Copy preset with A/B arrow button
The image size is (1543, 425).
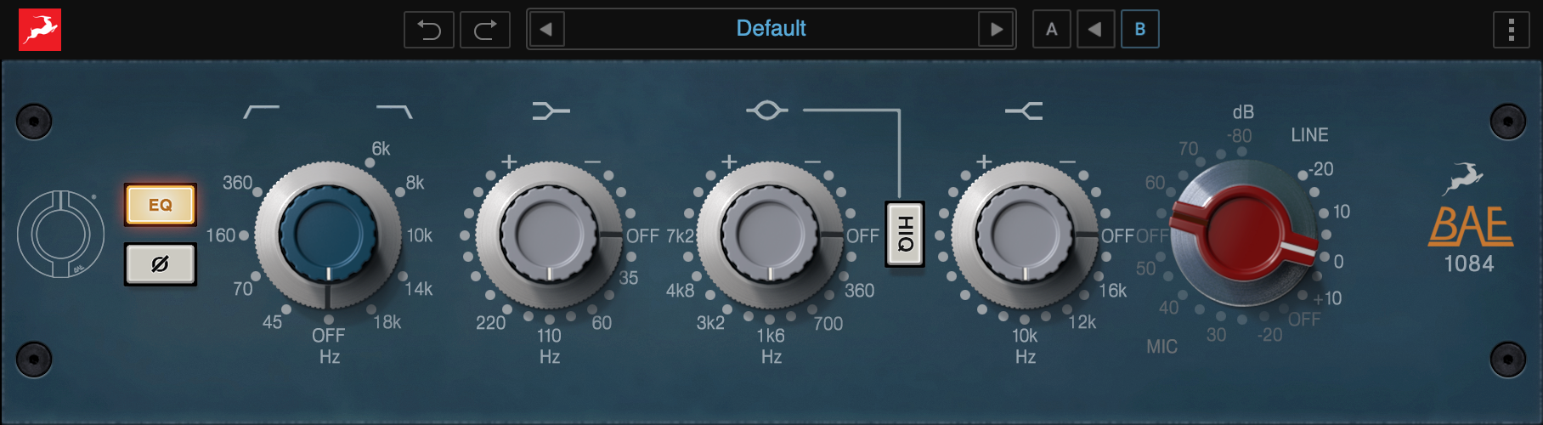pyautogui.click(x=1095, y=30)
